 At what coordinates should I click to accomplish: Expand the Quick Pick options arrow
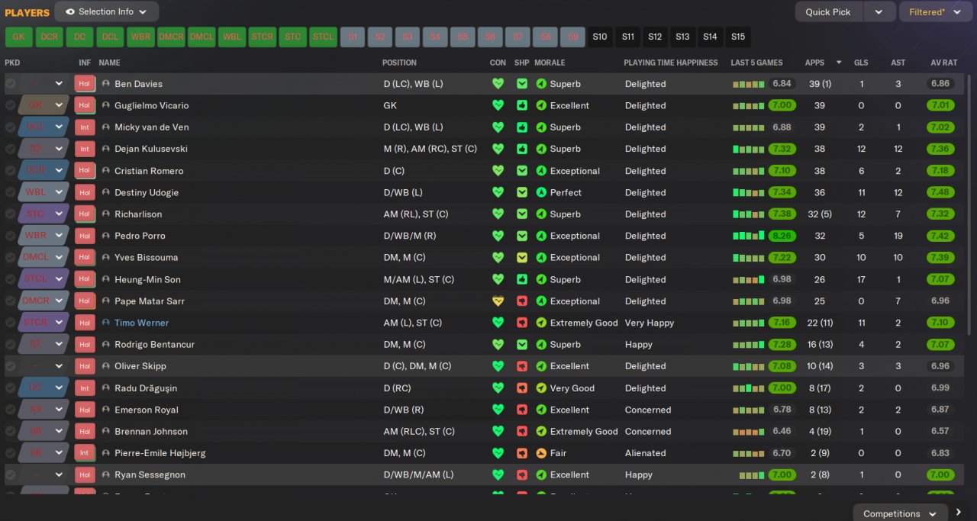pos(879,12)
